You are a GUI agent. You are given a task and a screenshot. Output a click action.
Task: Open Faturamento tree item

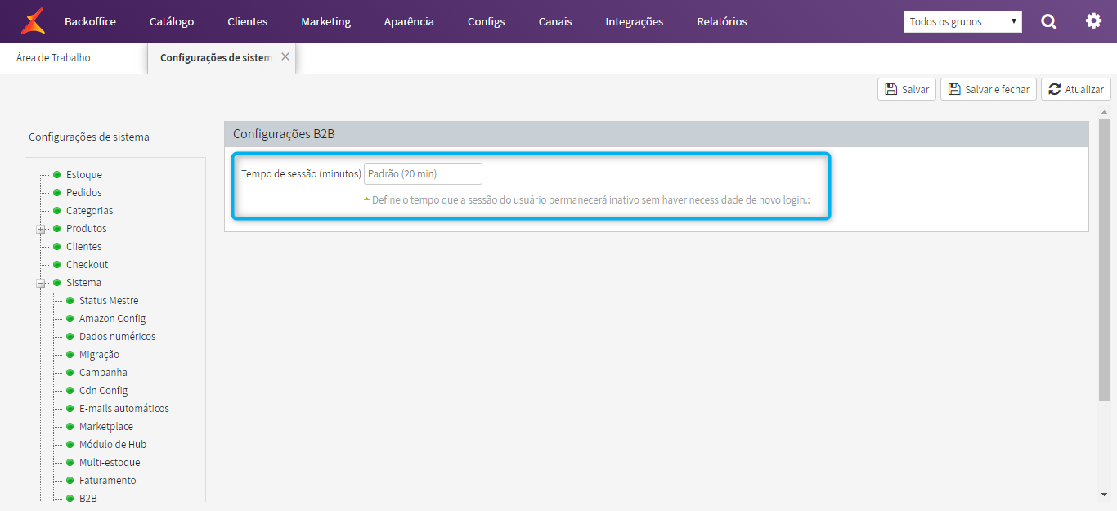click(x=108, y=480)
